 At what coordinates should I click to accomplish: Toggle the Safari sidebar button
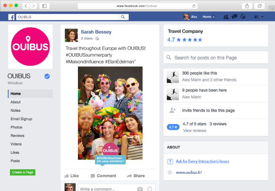tap(44, 6)
